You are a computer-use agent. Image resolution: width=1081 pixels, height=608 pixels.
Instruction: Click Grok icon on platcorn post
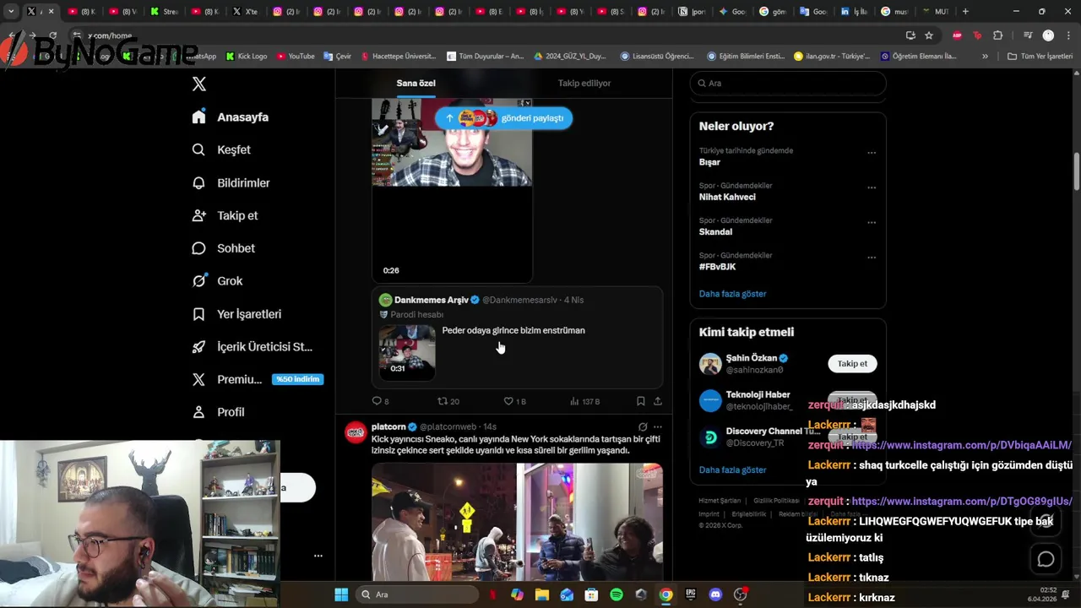(x=643, y=427)
